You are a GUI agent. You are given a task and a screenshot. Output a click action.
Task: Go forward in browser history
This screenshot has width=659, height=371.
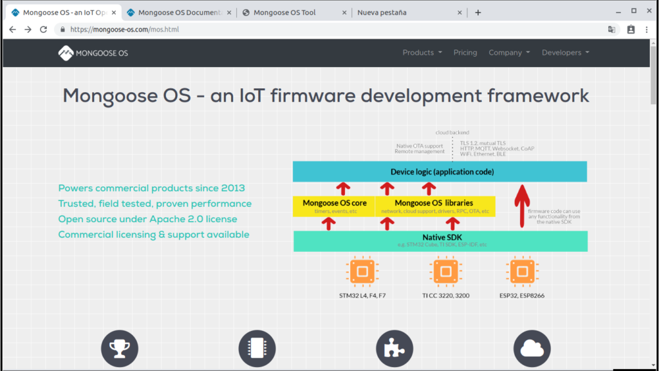pyautogui.click(x=28, y=30)
